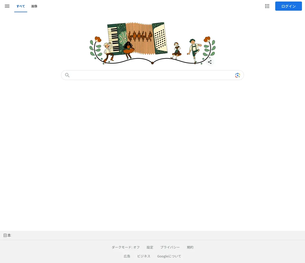The height and width of the screenshot is (263, 305).
Task: Search by image with Google Lens
Action: (x=237, y=75)
